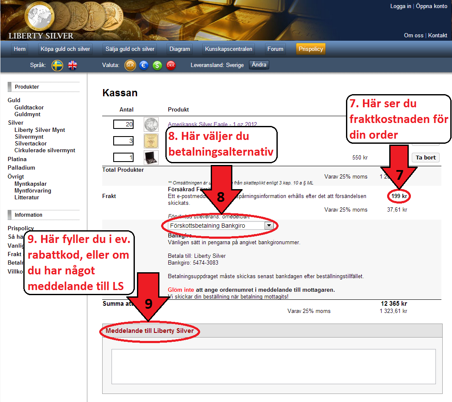Click quantity field showing 20

tap(123, 124)
